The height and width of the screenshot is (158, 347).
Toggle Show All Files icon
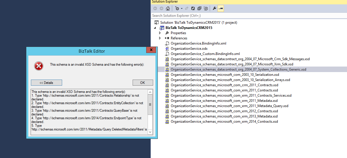(206, 8)
